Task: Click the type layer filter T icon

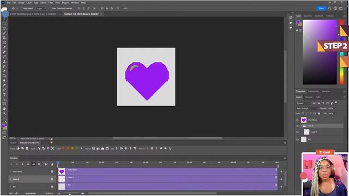Action: 323,103
